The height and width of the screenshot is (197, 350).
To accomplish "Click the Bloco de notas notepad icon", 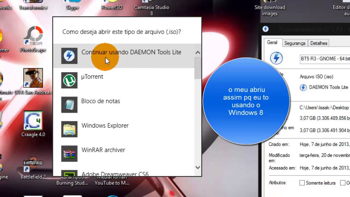I will [x=69, y=105].
